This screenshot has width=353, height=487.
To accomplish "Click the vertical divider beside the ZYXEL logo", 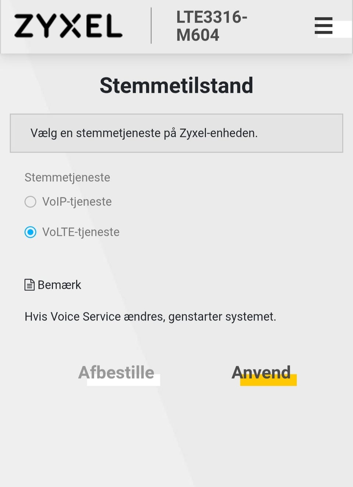I will click(151, 26).
